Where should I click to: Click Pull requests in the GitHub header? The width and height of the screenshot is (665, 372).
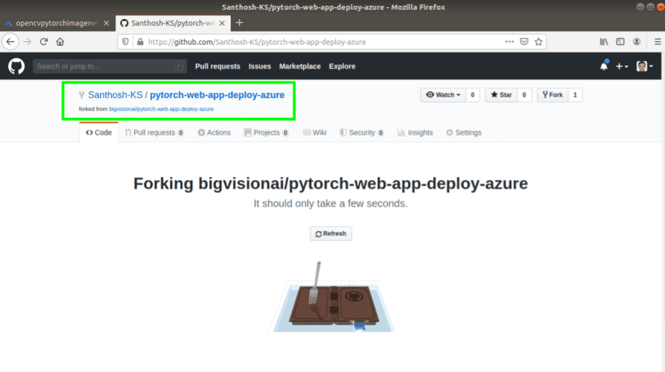[x=218, y=66]
